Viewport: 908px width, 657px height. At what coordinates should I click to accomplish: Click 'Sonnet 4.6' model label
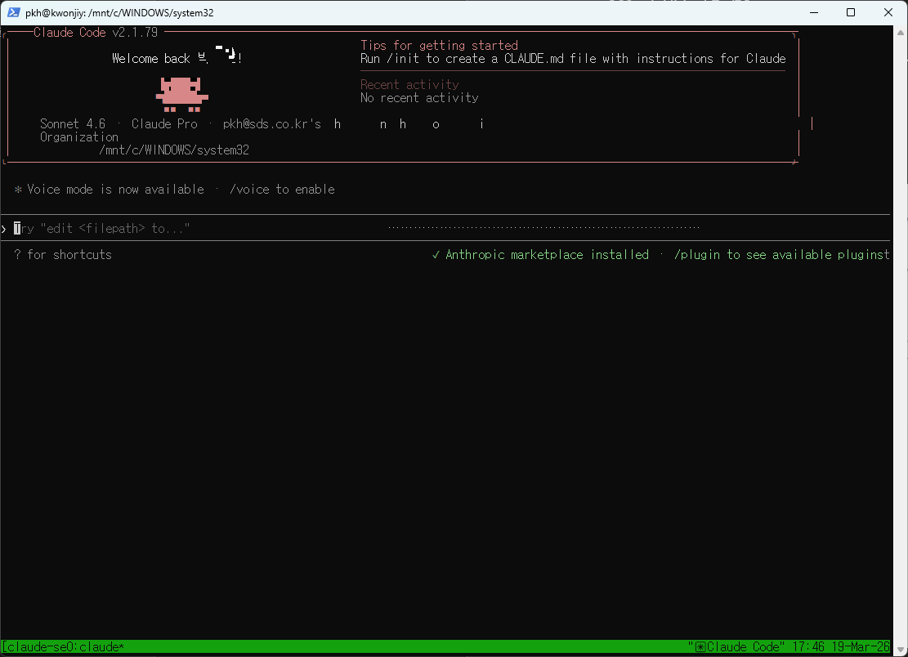coord(73,124)
